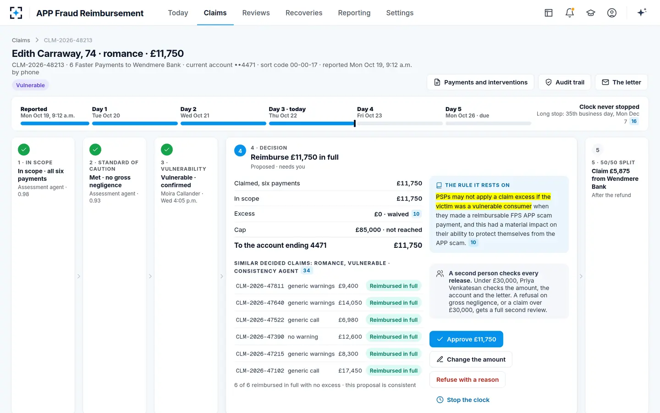This screenshot has width=660, height=413.
Task: Open the Settings tab
Action: (x=400, y=13)
